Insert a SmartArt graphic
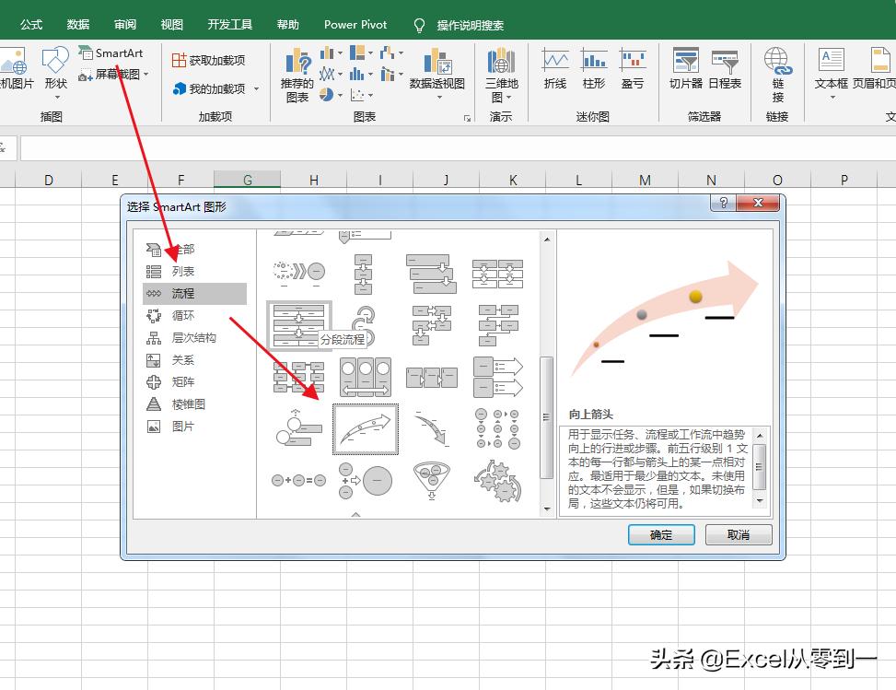896x690 pixels. pyautogui.click(x=111, y=53)
